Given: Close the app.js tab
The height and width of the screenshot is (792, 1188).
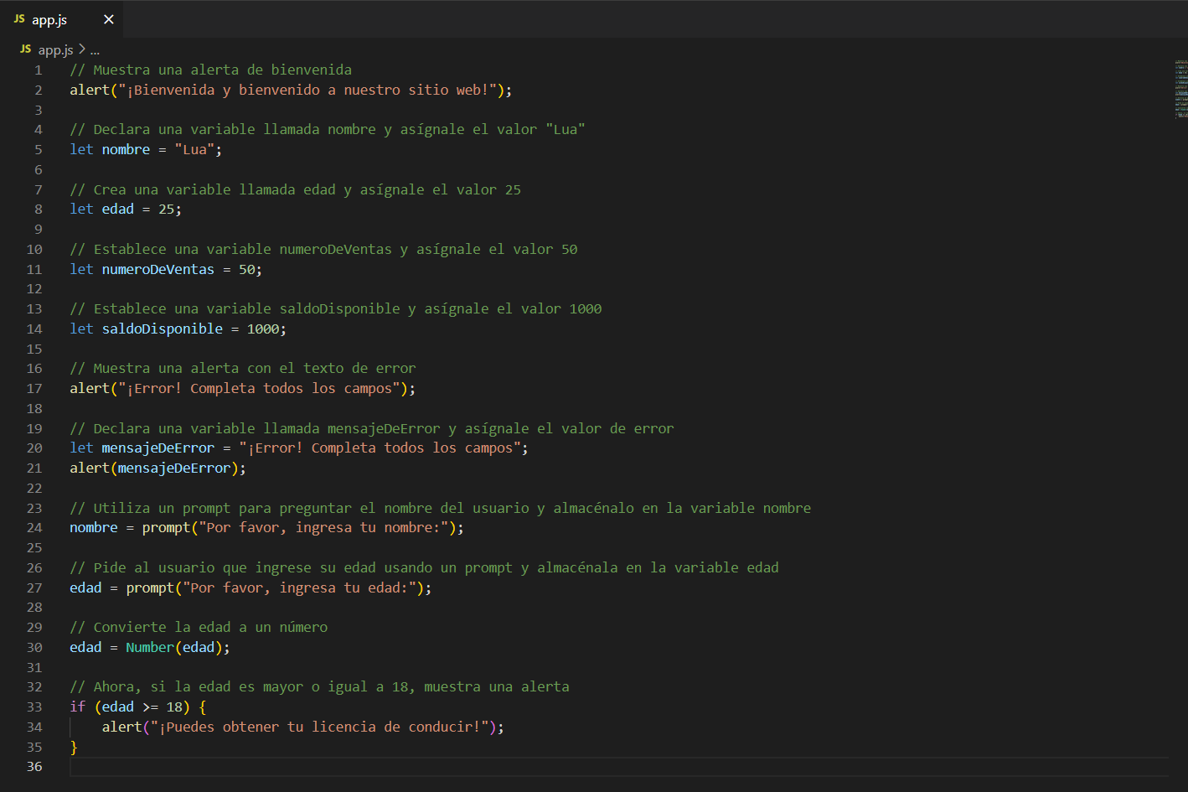Looking at the screenshot, I should [x=108, y=19].
